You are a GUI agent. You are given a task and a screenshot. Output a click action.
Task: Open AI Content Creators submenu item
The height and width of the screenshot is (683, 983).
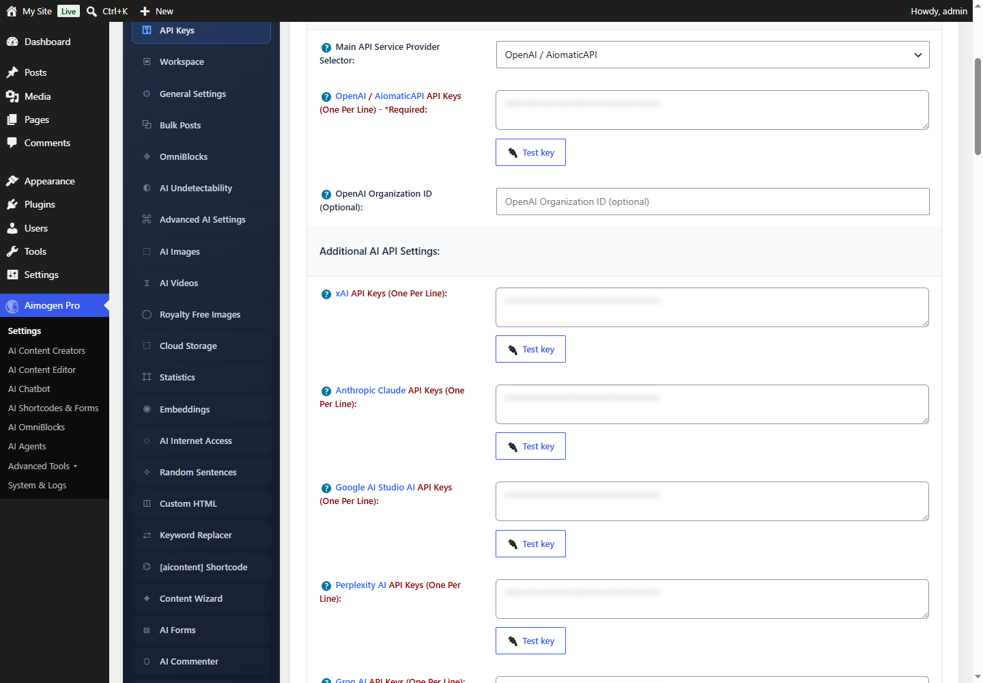(46, 350)
